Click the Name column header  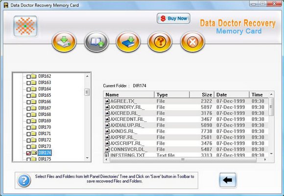[x=129, y=95]
